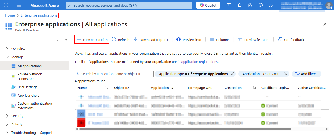This screenshot has width=334, height=137.
Task: Open portal settings gear
Action: (x=250, y=5)
